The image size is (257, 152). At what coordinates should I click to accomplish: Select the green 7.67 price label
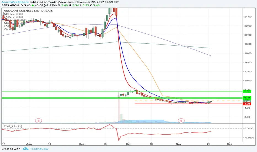point(247,91)
